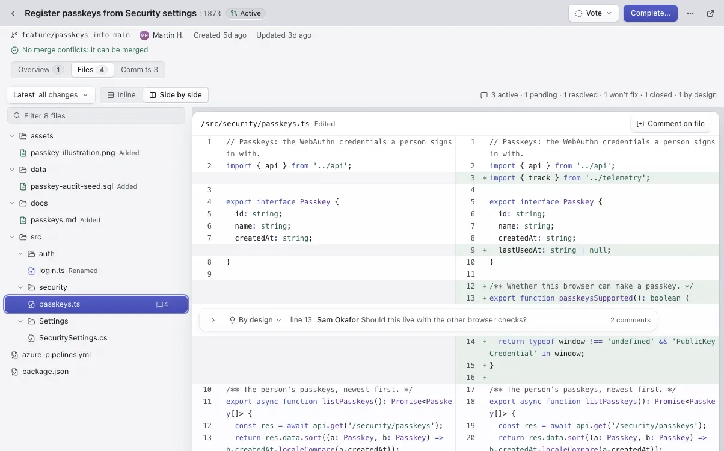This screenshot has height=451, width=724.
Task: Collapse the docs folder
Action: (12, 203)
